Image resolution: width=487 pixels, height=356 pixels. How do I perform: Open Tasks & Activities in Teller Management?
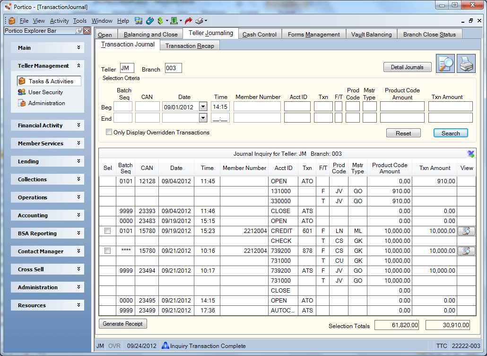pyautogui.click(x=49, y=81)
